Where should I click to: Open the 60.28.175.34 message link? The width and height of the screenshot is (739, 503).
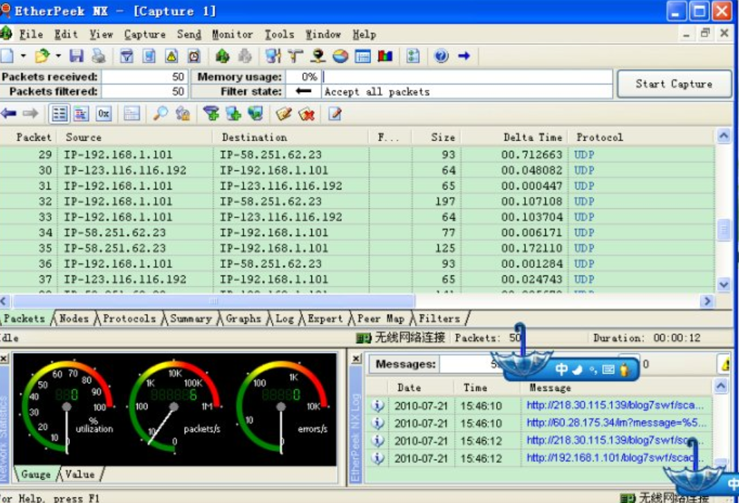coord(617,423)
